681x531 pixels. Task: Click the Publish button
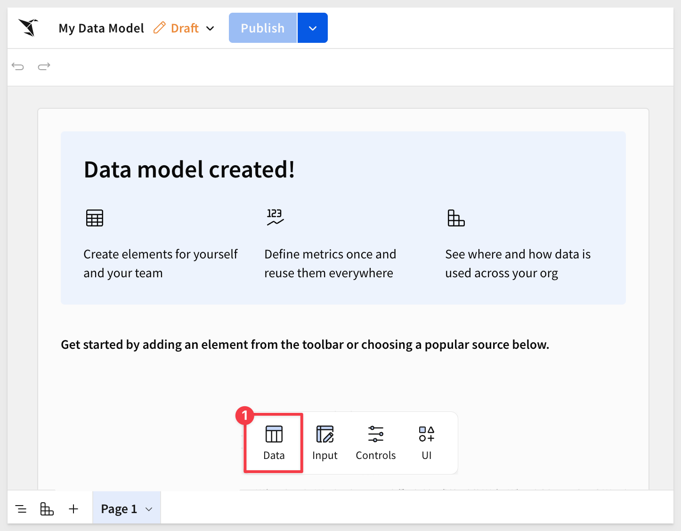(x=263, y=28)
